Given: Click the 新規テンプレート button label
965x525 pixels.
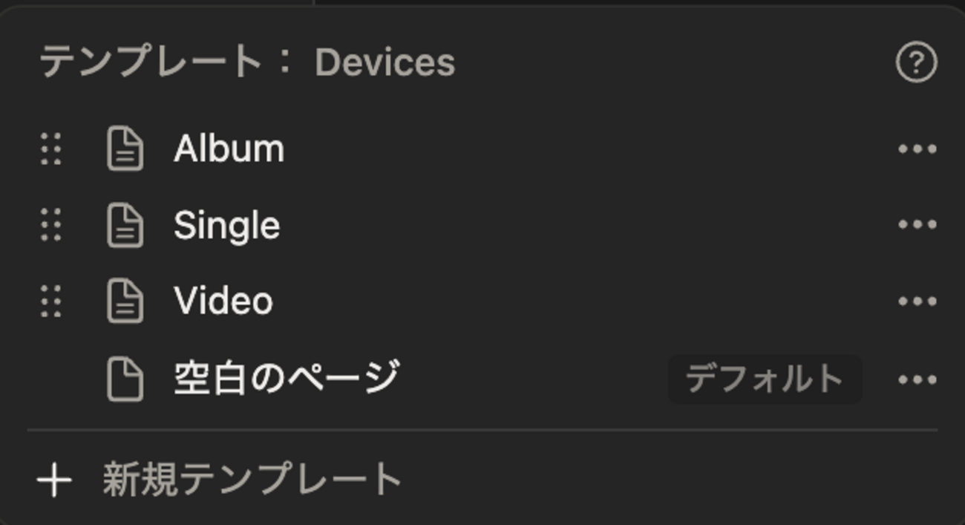Looking at the screenshot, I should tap(252, 480).
